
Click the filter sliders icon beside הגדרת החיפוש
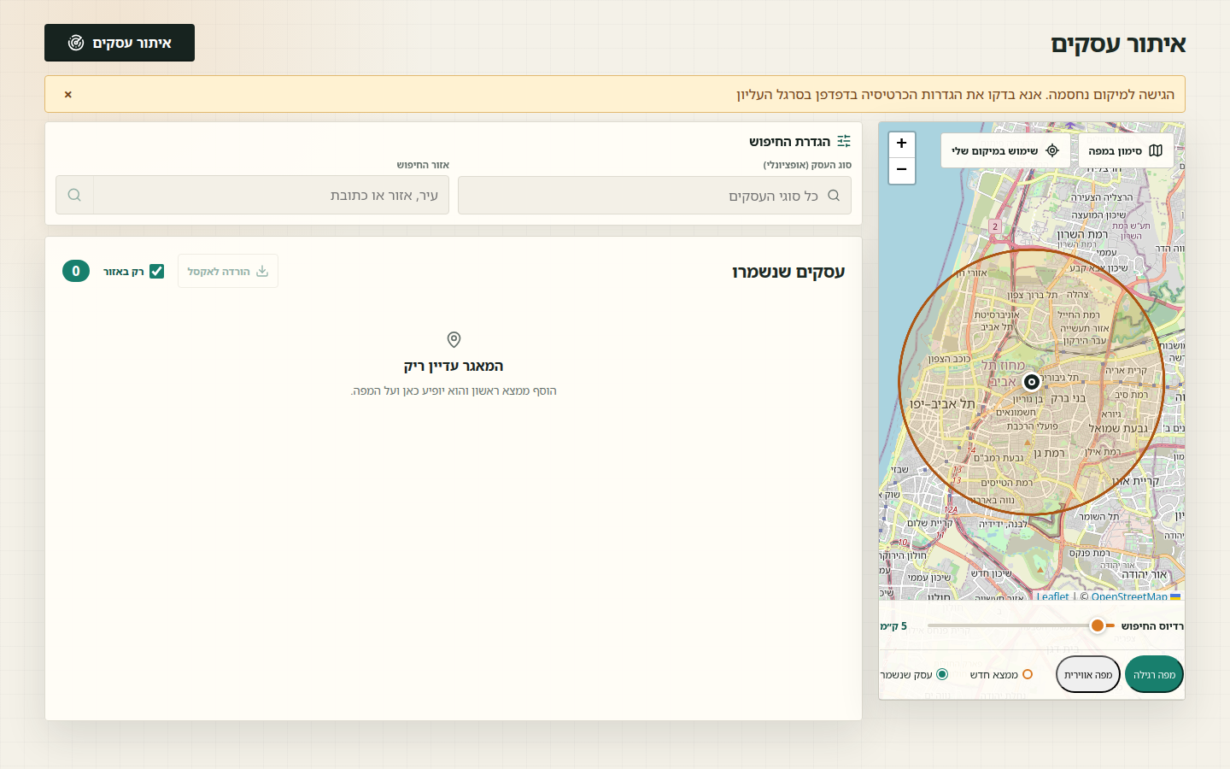[x=844, y=141]
